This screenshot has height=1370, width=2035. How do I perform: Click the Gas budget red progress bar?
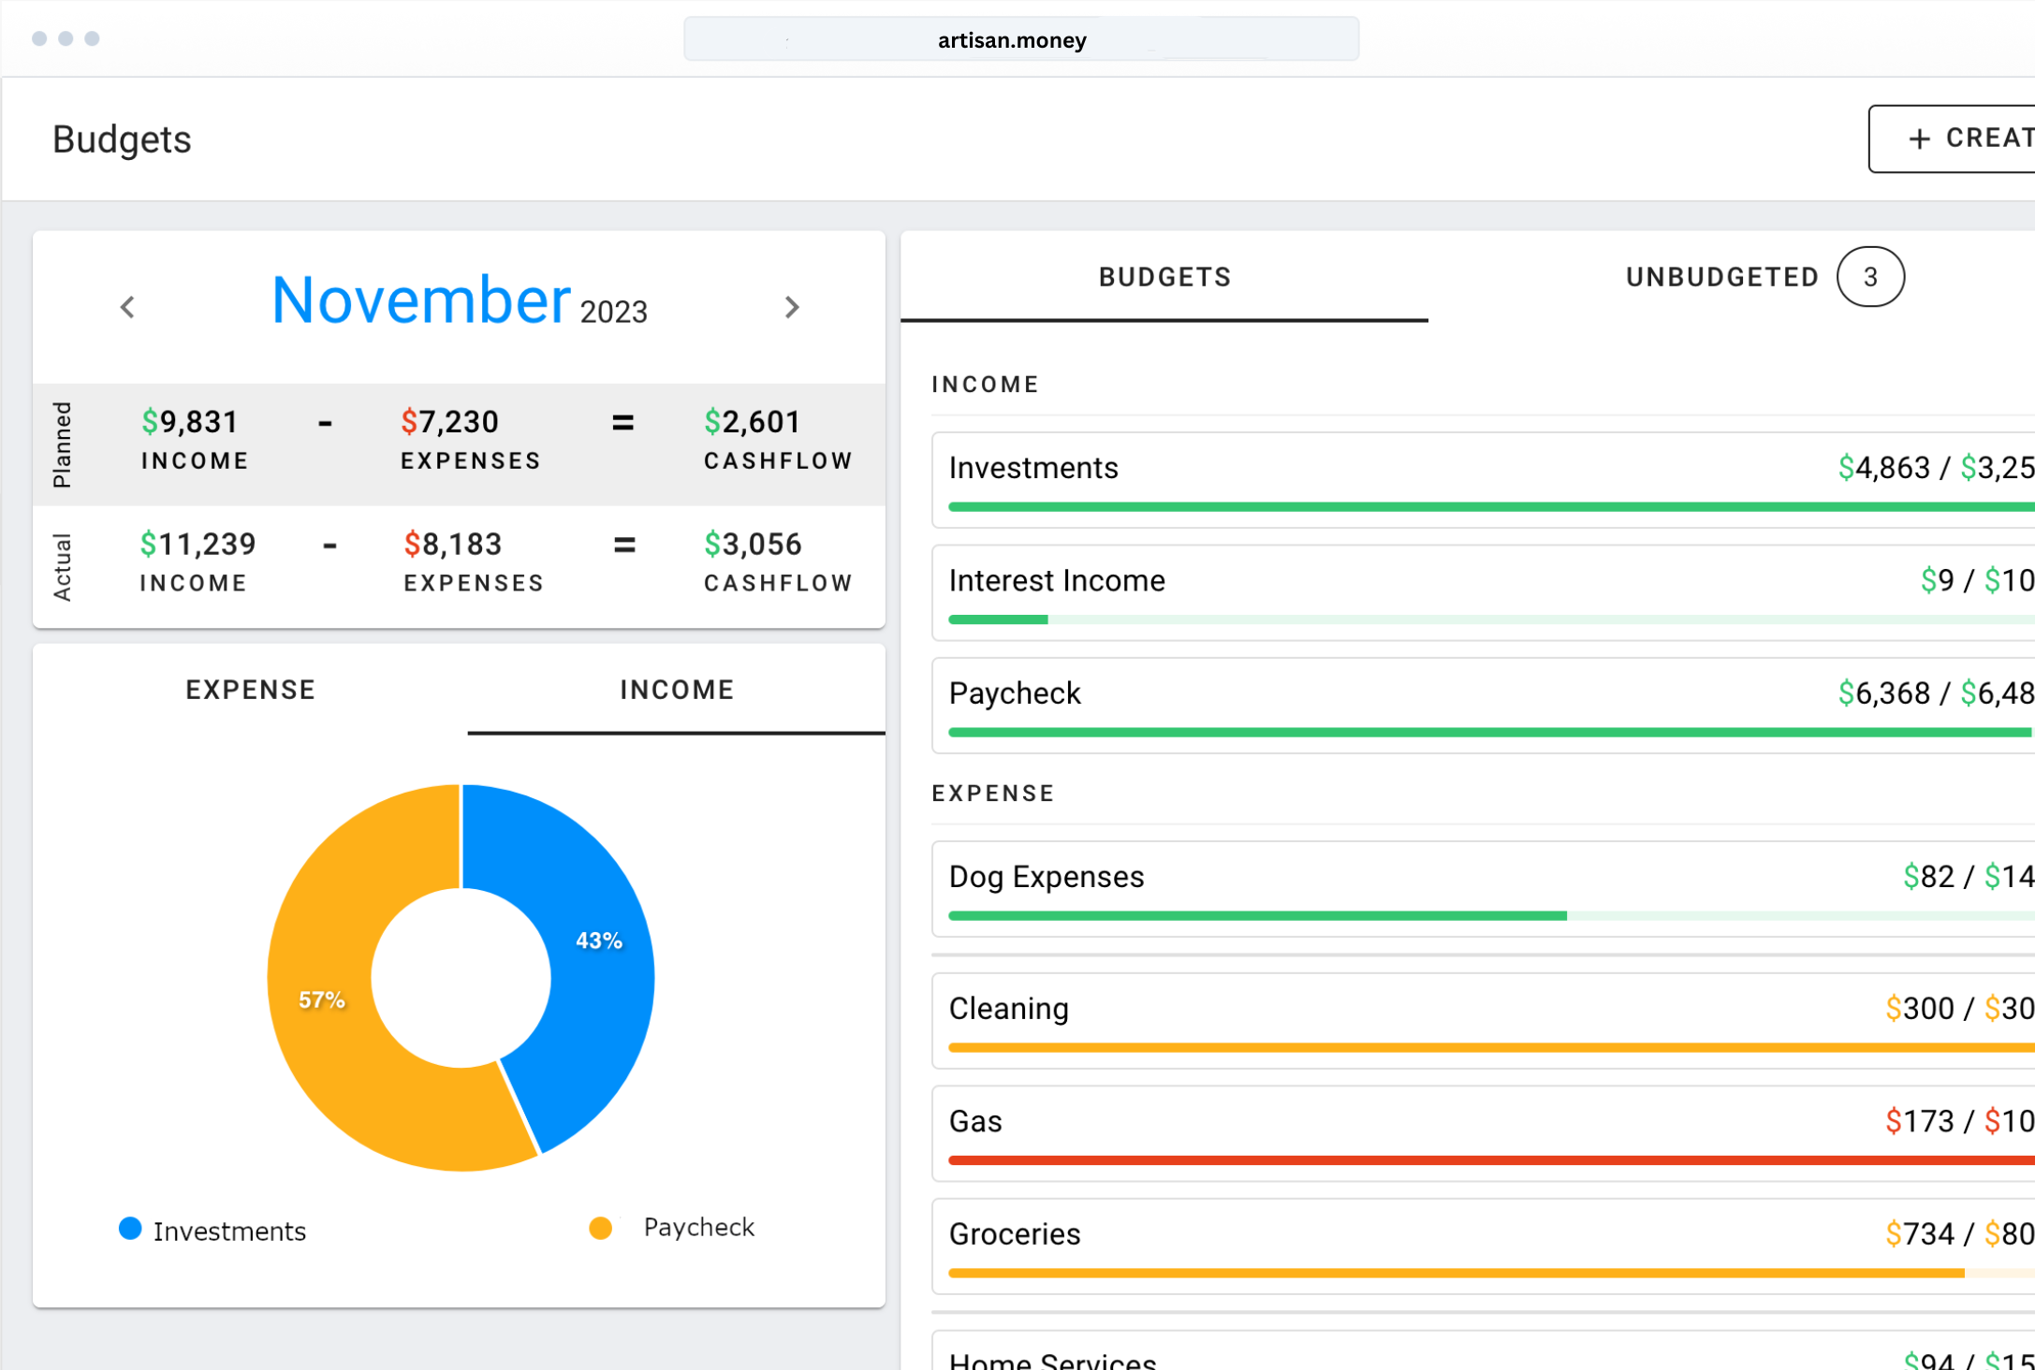pyautogui.click(x=1488, y=1160)
